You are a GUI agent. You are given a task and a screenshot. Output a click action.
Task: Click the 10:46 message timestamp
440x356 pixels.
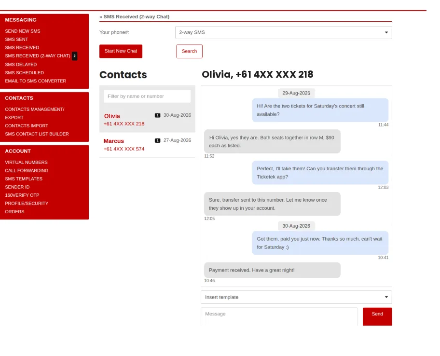coord(209,281)
